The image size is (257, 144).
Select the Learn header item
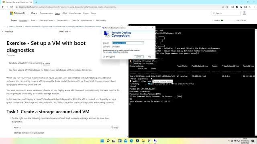coord(57,13)
